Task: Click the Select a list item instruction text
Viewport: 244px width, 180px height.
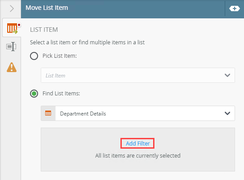Action: pyautogui.click(x=87, y=43)
